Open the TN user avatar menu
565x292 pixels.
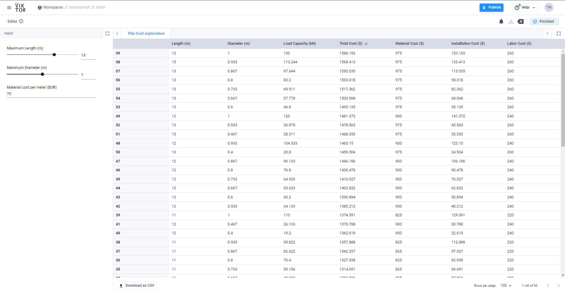(x=549, y=8)
